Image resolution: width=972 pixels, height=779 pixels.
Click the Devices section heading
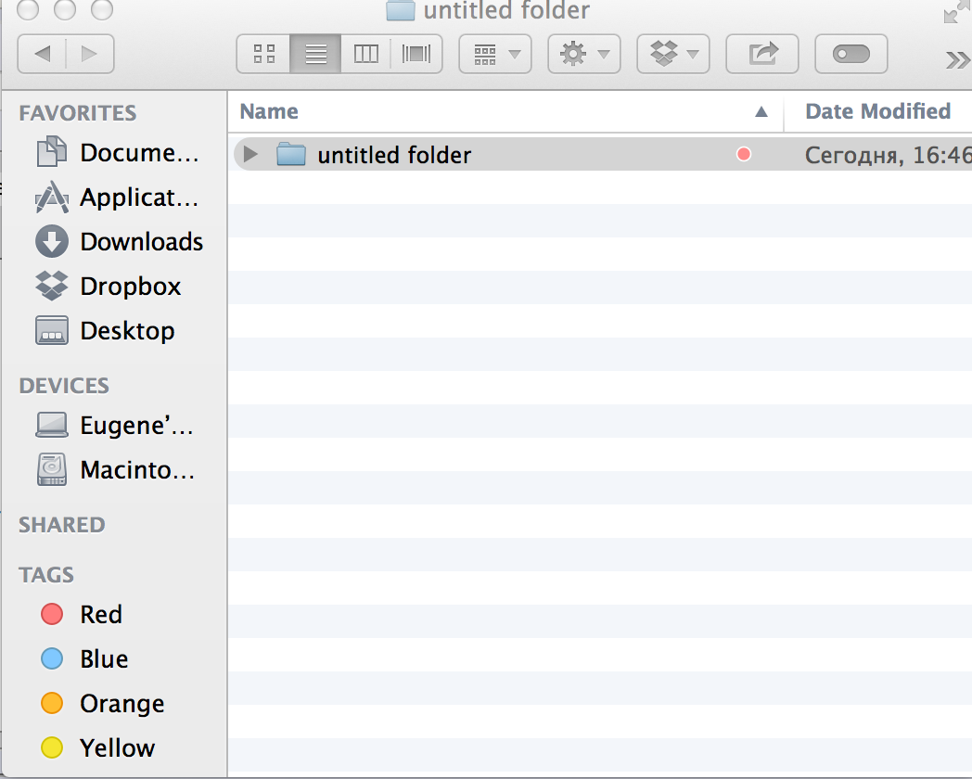64,386
